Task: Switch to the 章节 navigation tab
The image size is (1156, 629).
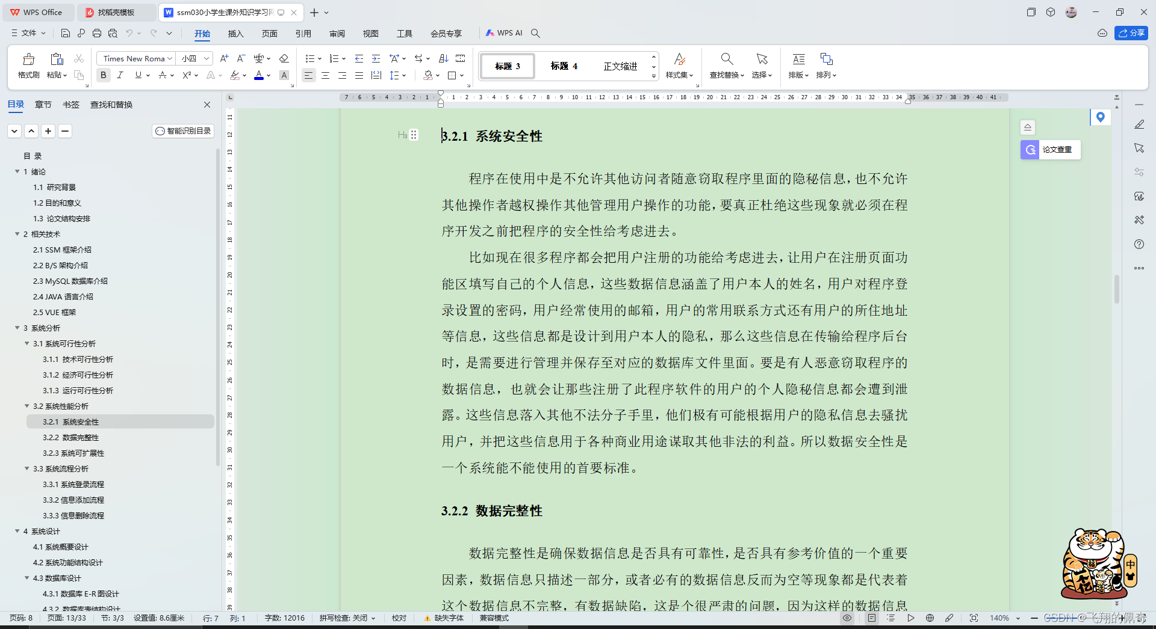Action: coord(43,105)
